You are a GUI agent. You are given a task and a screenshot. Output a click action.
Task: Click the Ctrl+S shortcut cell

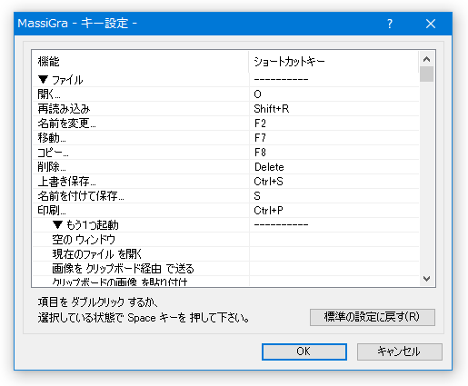334,182
